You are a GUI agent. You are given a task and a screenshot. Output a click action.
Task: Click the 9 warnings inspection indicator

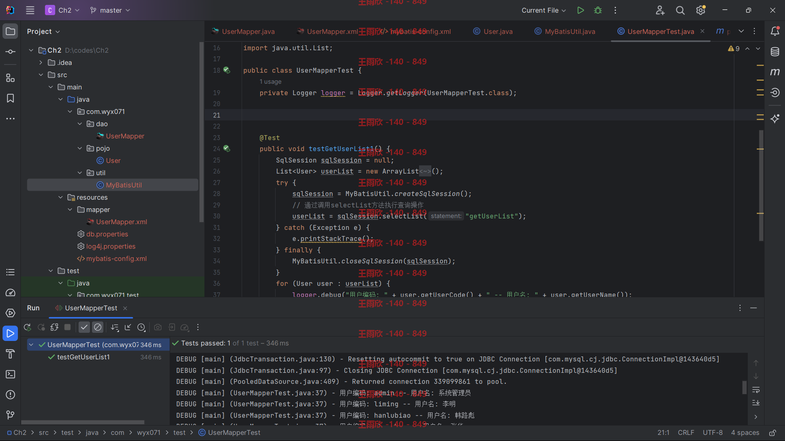734,49
